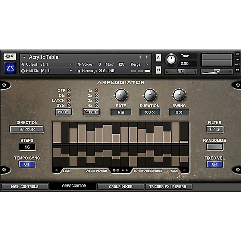Click the top-right panel screw icon
This screenshot has height=241, width=241.
pos(238,85)
